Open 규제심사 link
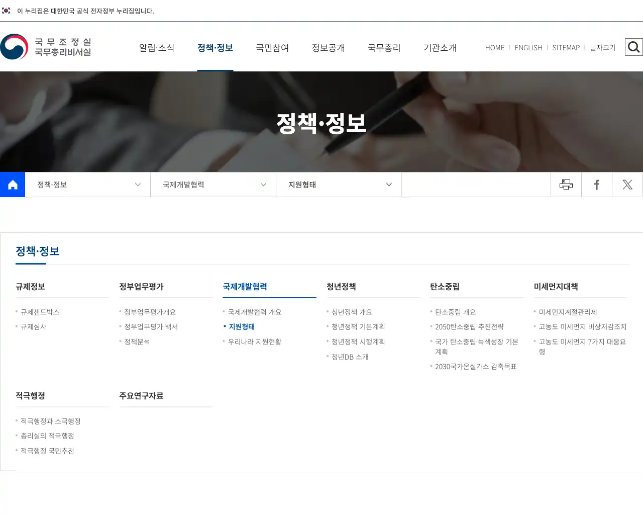The height and width of the screenshot is (515, 643). click(x=33, y=326)
